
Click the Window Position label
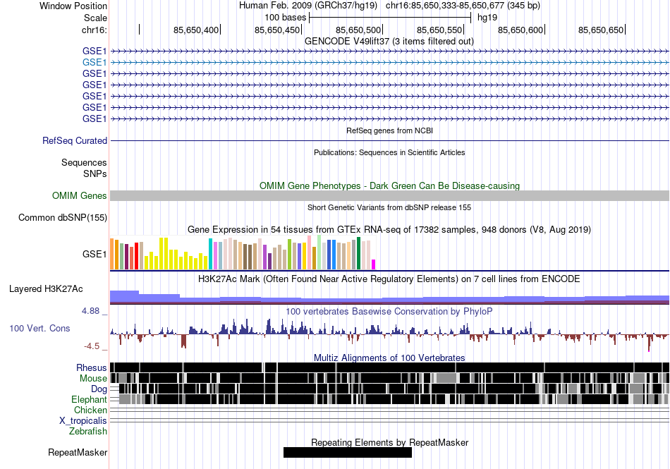[73, 6]
